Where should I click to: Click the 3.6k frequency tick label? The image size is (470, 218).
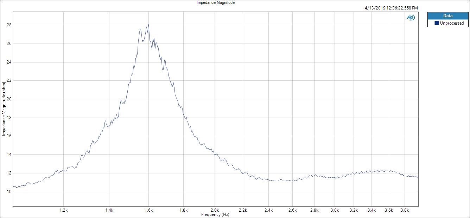[389, 210]
